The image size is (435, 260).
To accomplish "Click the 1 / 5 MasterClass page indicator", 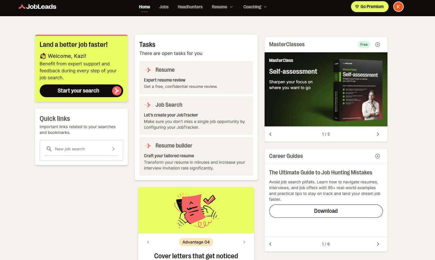I will click(326, 134).
